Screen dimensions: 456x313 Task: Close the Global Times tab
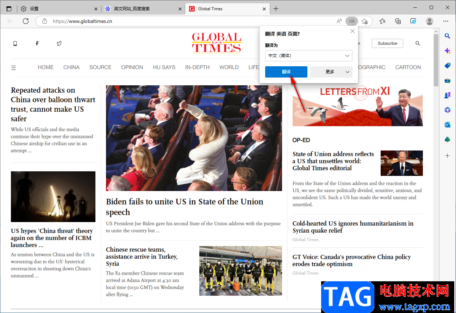click(x=264, y=9)
